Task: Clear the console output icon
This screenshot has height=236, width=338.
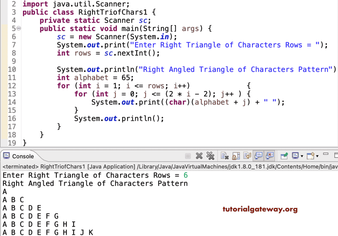Action: 224,156
